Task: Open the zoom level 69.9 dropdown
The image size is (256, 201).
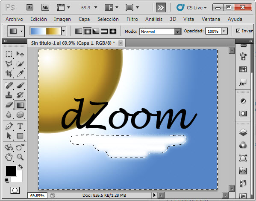Action: pos(96,7)
